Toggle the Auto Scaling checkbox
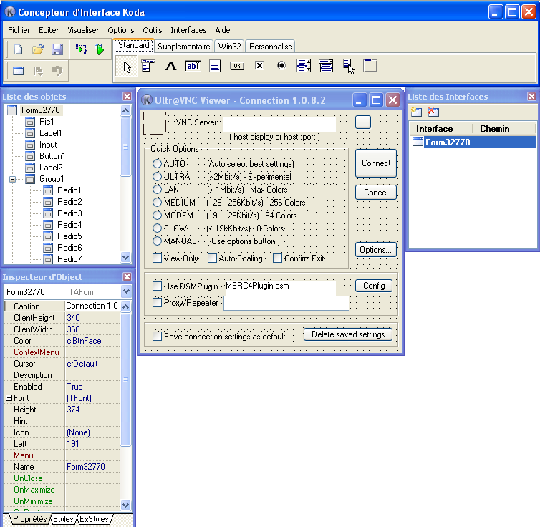The height and width of the screenshot is (527, 540). click(x=212, y=258)
